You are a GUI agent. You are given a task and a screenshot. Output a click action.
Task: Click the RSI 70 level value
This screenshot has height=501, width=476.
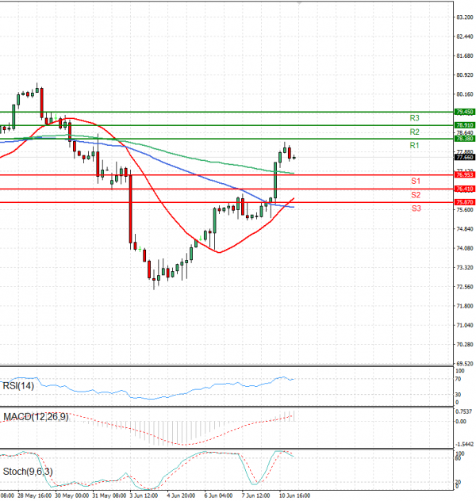click(458, 379)
